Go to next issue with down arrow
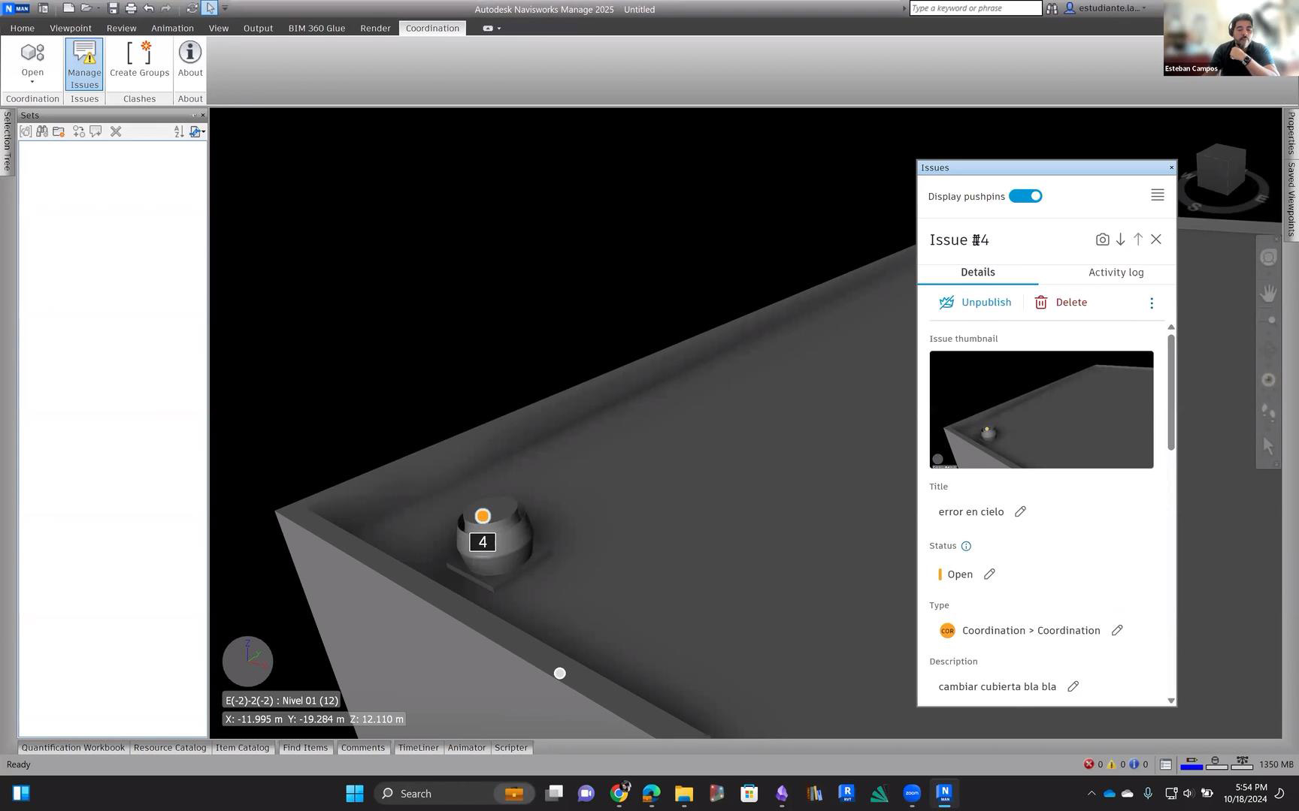This screenshot has width=1299, height=811. (1120, 240)
